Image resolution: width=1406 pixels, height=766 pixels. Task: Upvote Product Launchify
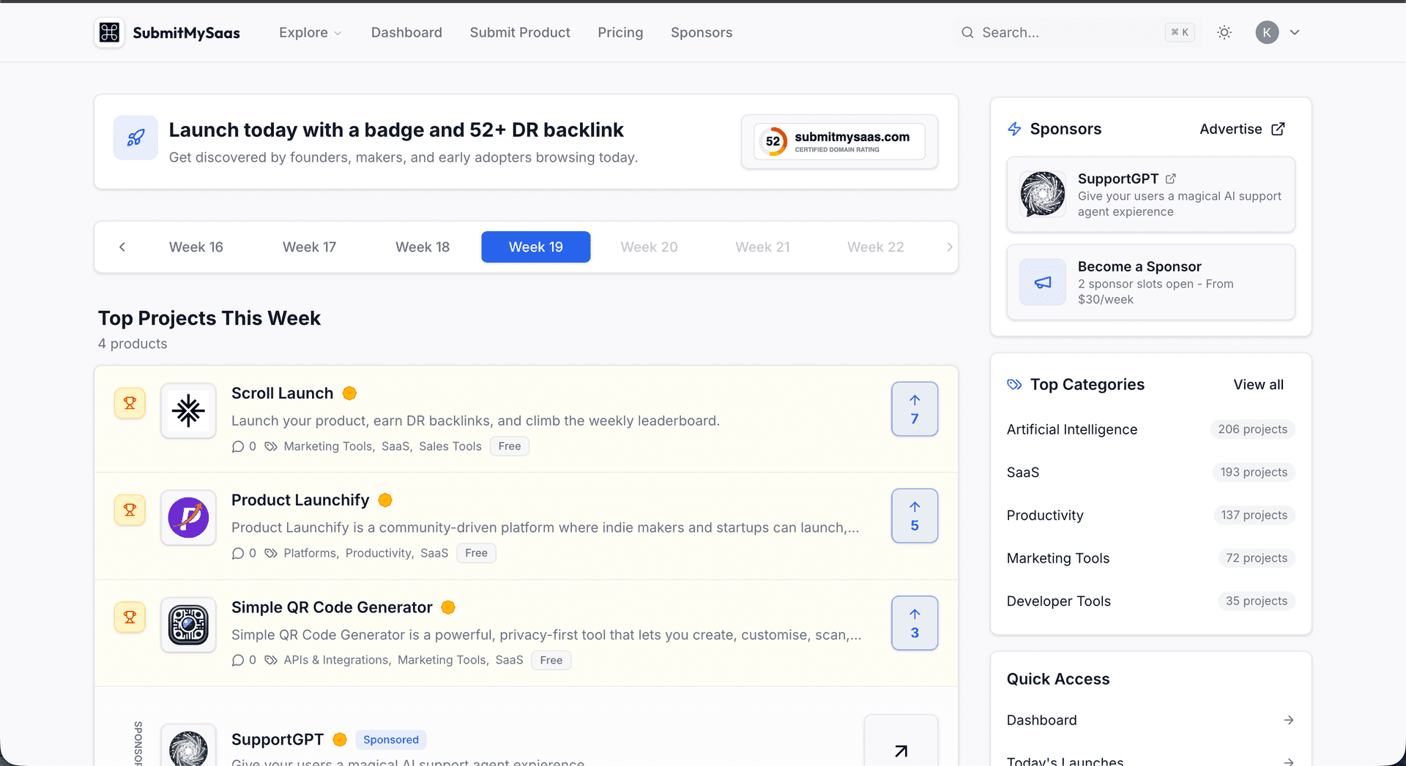[915, 516]
